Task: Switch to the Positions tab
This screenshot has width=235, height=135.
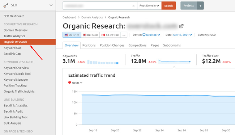Action: [x=89, y=45]
